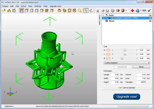Select the solid orange cube view icon
This screenshot has width=154, height=109.
click(47, 11)
